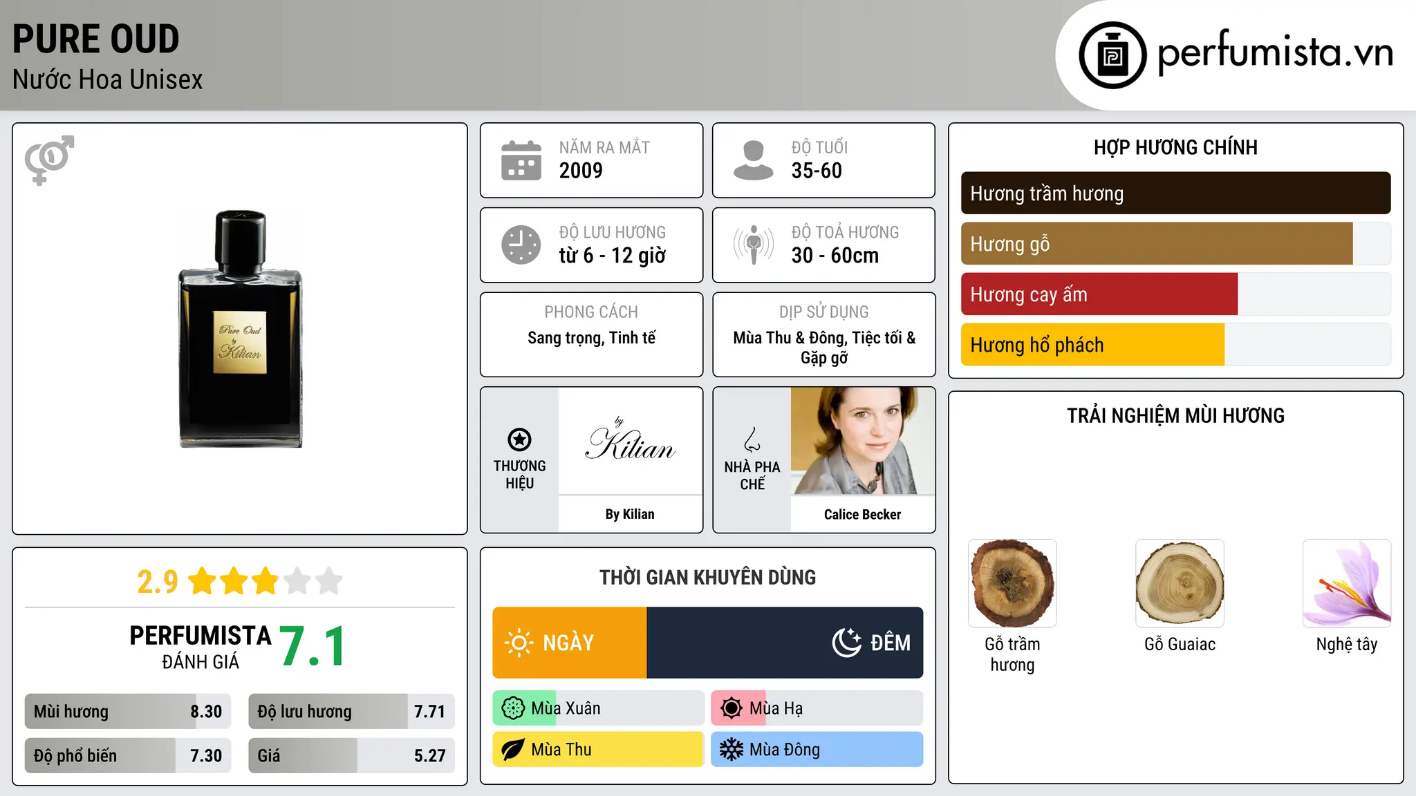Click the star badge icon above Thương hiệu
The image size is (1416, 796).
(519, 439)
